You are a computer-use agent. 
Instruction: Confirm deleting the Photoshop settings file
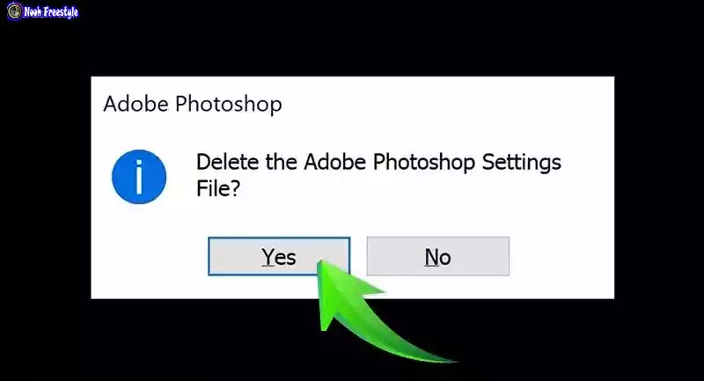[279, 256]
